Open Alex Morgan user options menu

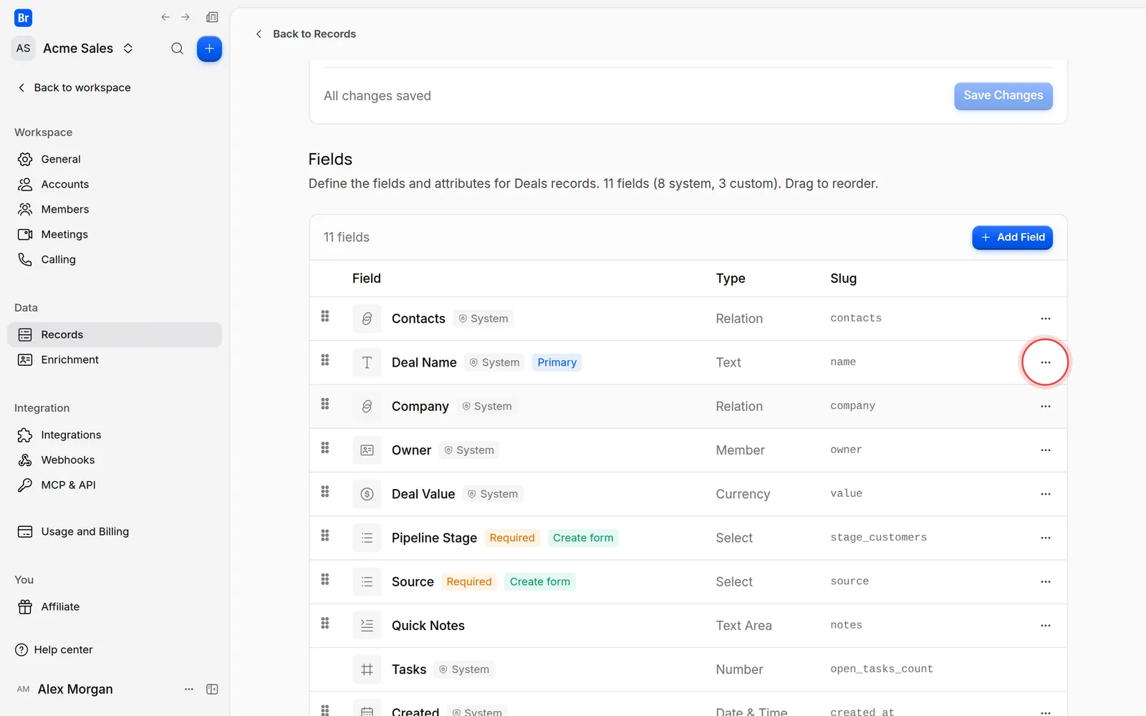(189, 689)
